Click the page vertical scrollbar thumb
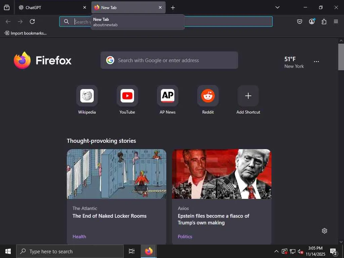 [x=341, y=57]
